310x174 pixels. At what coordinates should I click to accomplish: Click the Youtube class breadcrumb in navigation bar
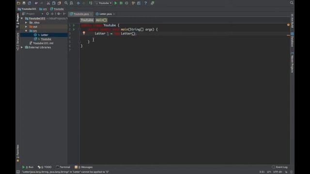click(x=57, y=9)
